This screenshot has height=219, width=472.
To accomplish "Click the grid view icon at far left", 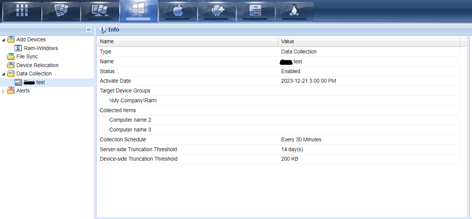I will tap(22, 10).
